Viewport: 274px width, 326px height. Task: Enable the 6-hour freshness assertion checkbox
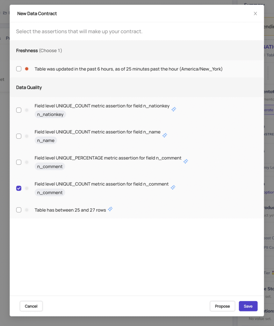point(18,68)
